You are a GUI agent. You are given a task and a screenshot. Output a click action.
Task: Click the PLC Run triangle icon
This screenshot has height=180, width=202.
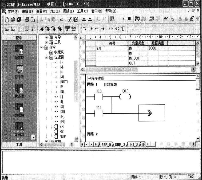pyautogui.click(x=124, y=19)
